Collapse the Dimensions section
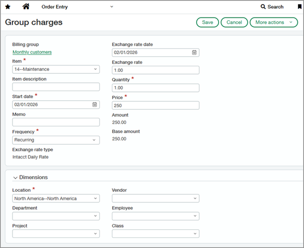Image resolution: width=304 pixels, height=248 pixels. point(15,178)
